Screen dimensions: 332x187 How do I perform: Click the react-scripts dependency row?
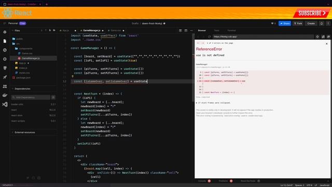33,121
